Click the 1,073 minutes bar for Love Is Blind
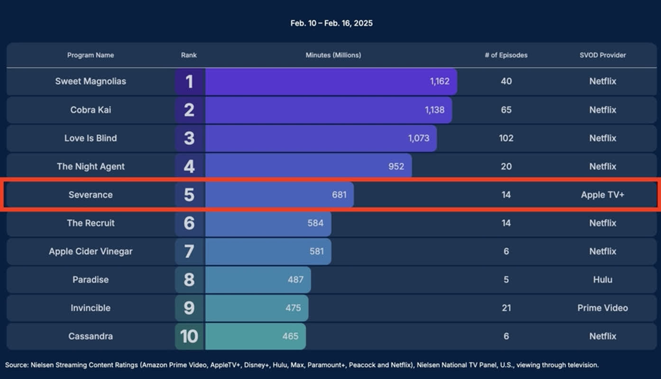Screen dimensions: 661x379 [x=321, y=138]
